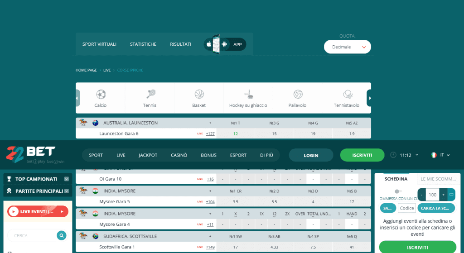Open the time zone dropdown at 11:12

417,155
